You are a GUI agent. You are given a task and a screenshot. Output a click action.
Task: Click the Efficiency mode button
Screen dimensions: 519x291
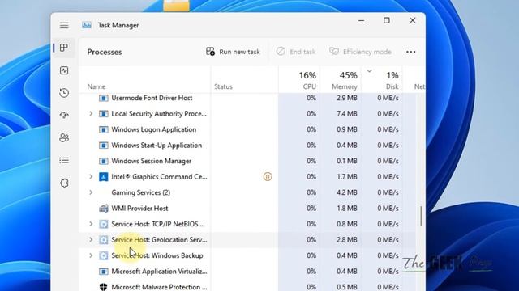(x=360, y=52)
